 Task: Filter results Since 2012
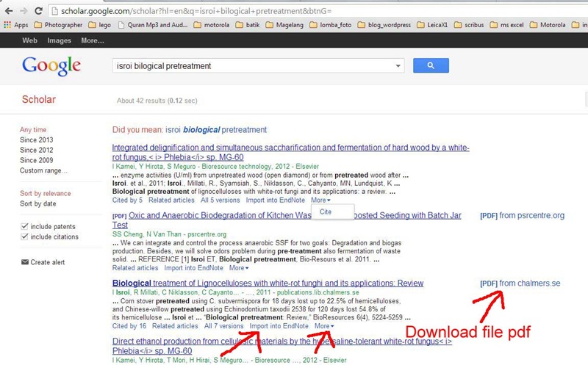point(36,150)
